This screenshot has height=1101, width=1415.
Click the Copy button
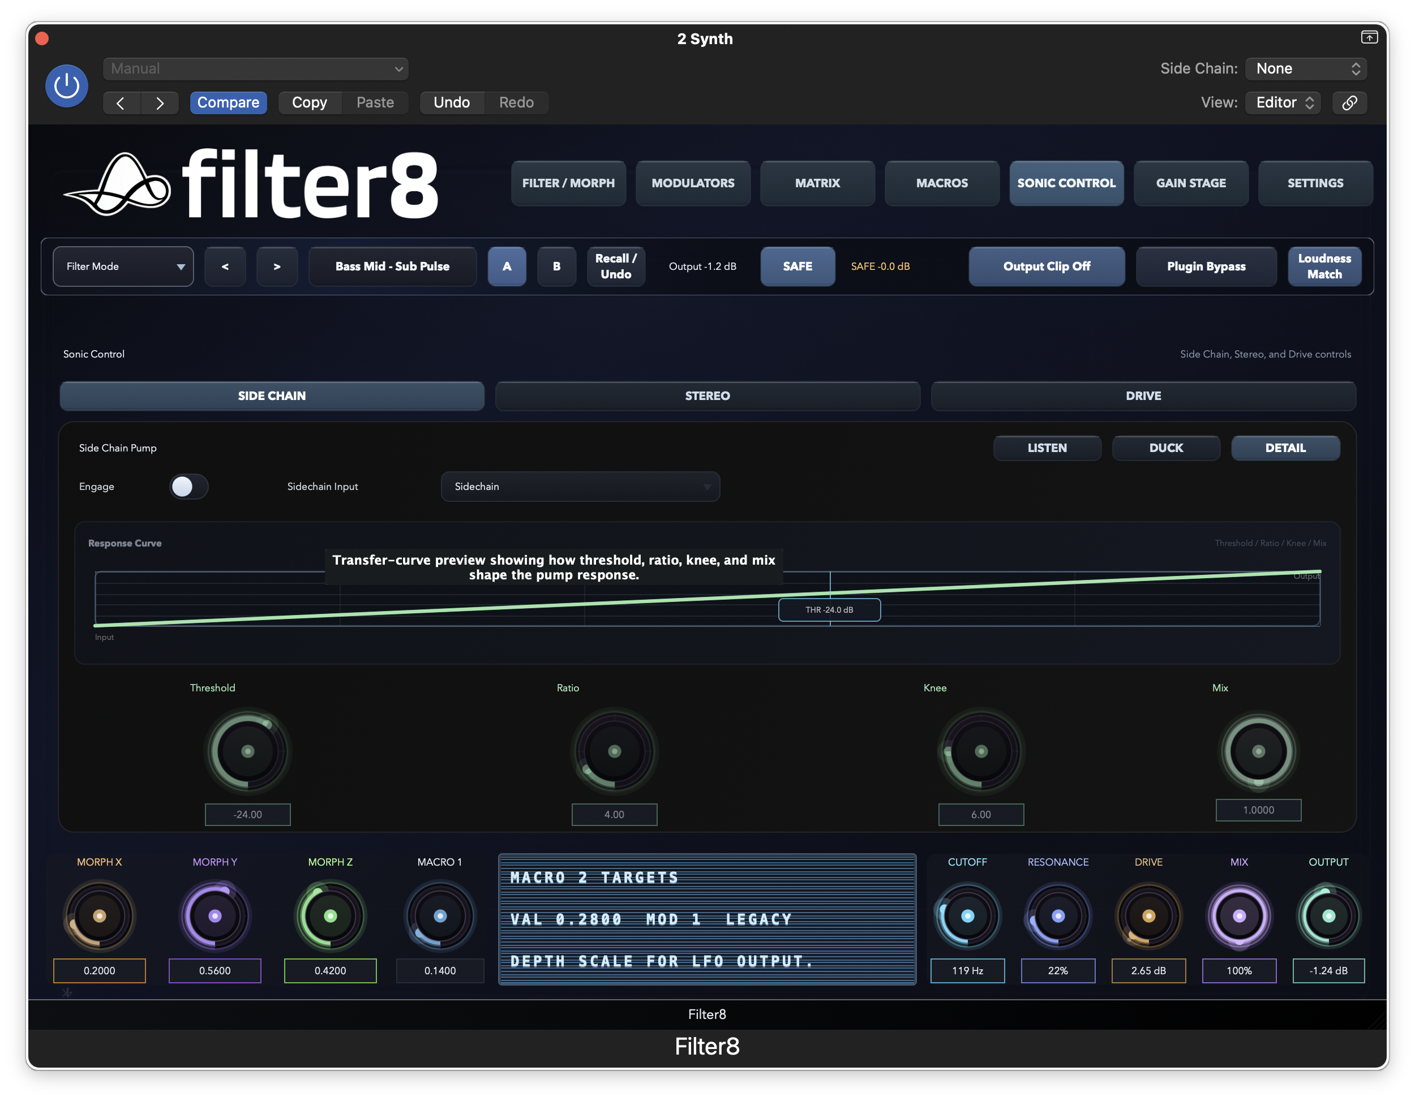310,103
